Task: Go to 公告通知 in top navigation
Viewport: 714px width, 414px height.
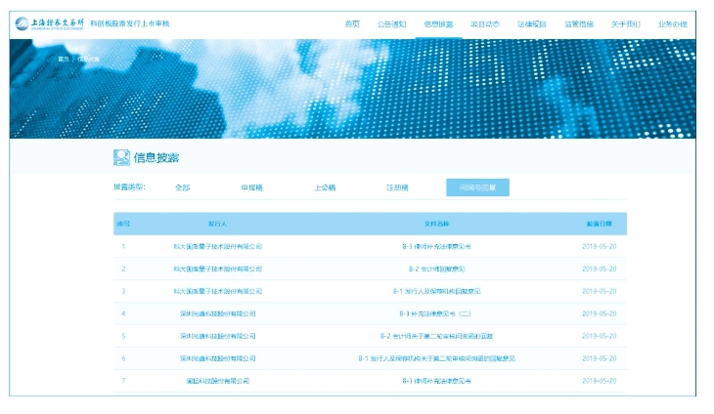Action: point(391,23)
